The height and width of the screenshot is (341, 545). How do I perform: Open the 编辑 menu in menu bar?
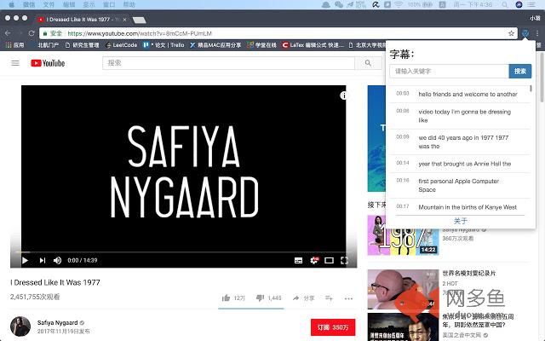[69, 4]
